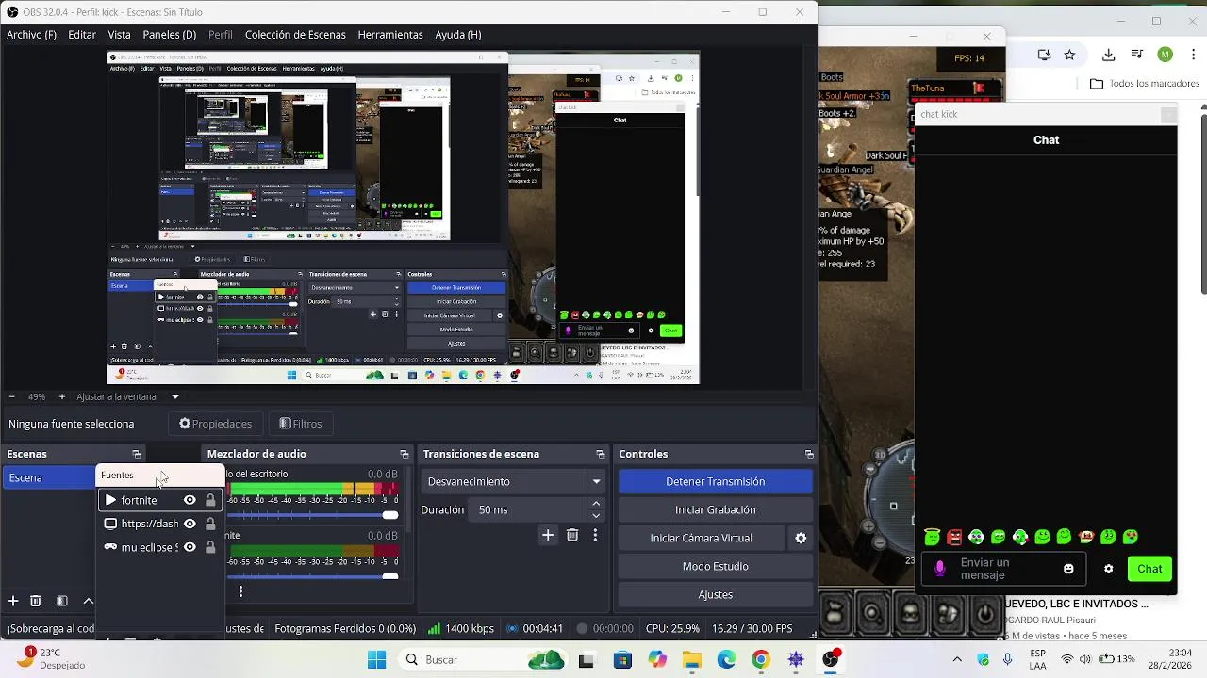Open virtual camera settings gear
Image resolution: width=1207 pixels, height=678 pixels.
(x=801, y=538)
